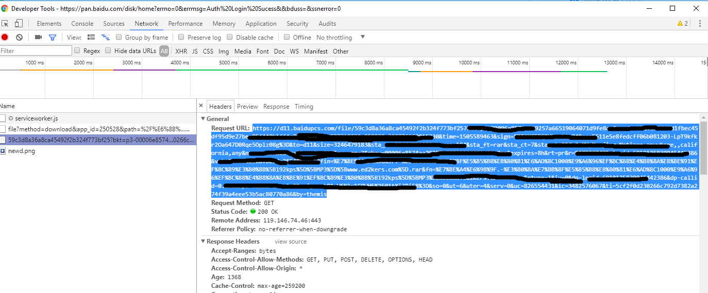Image resolution: width=708 pixels, height=293 pixels.
Task: Click view source link in Response Headers
Action: click(x=291, y=242)
